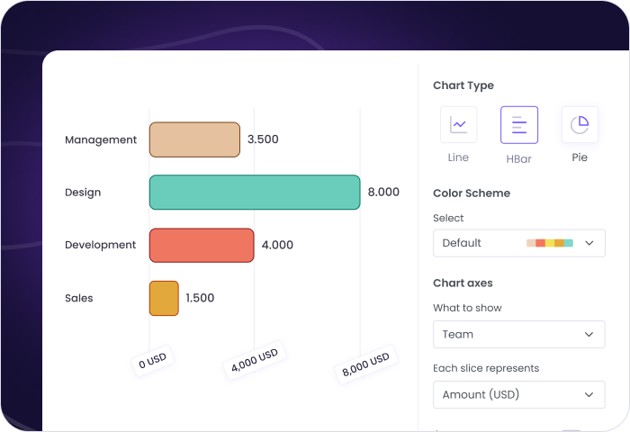Click the color palette preview strip

pos(549,243)
